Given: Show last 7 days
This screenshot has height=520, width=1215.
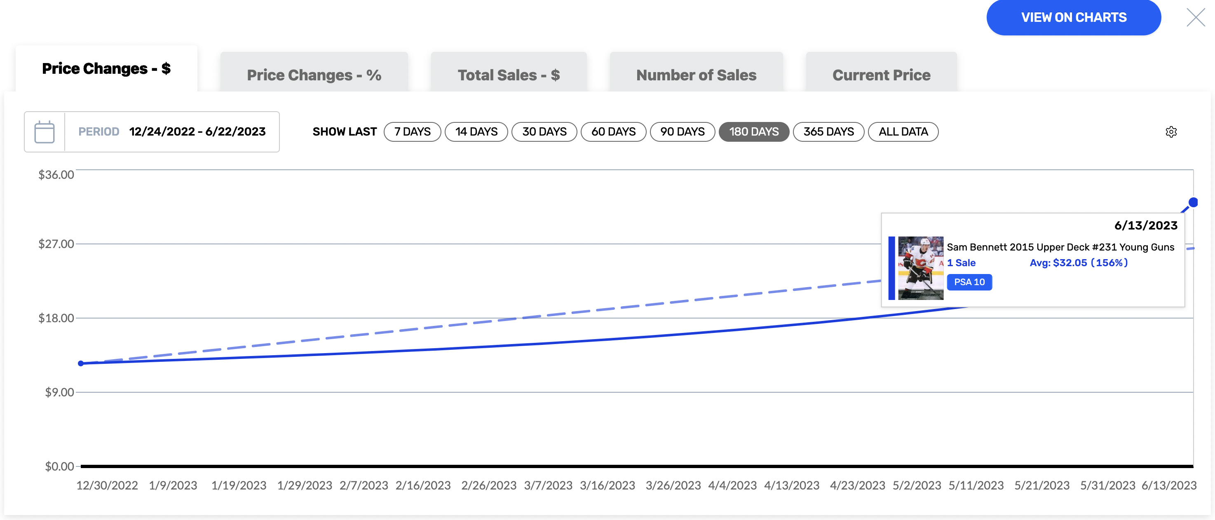Looking at the screenshot, I should click(x=412, y=131).
